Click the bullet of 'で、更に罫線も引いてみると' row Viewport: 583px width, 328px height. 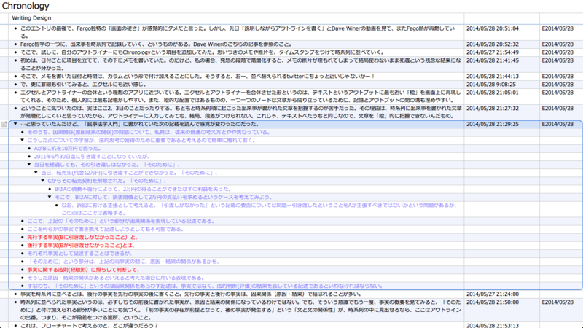point(15,85)
